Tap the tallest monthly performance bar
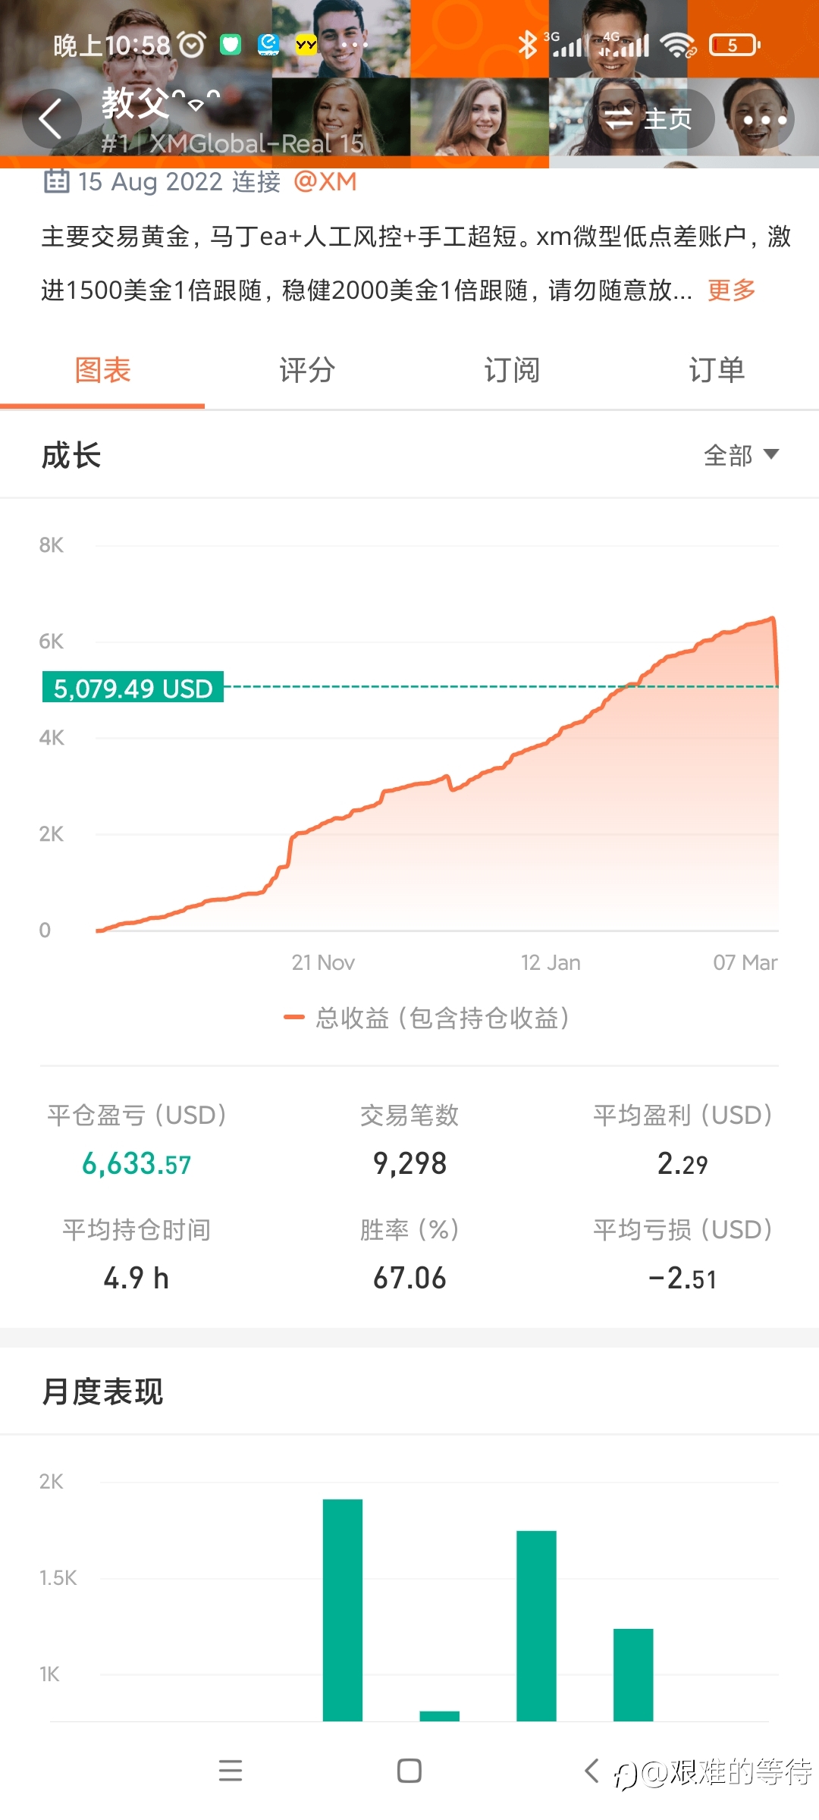The height and width of the screenshot is (1820, 819). click(343, 1610)
